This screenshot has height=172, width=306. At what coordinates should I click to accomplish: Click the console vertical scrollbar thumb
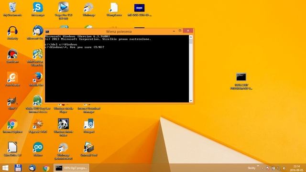[x=191, y=42]
